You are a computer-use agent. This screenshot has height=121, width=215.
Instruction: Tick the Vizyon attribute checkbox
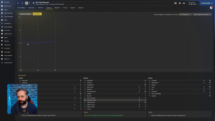pos(85,109)
